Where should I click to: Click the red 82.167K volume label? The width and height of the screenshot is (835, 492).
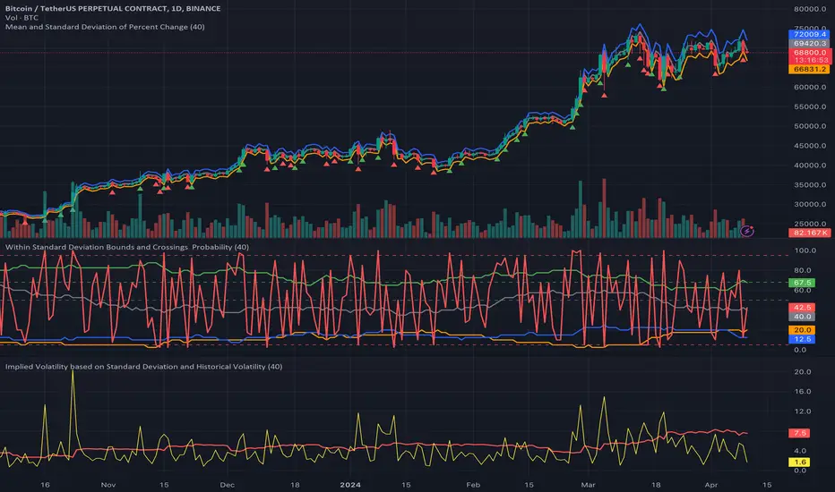click(x=810, y=233)
